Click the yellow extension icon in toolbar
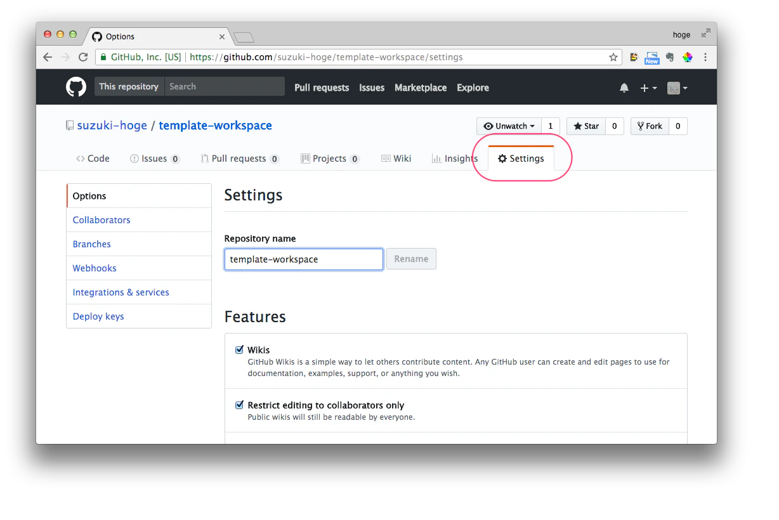The width and height of the screenshot is (779, 520). click(x=633, y=57)
